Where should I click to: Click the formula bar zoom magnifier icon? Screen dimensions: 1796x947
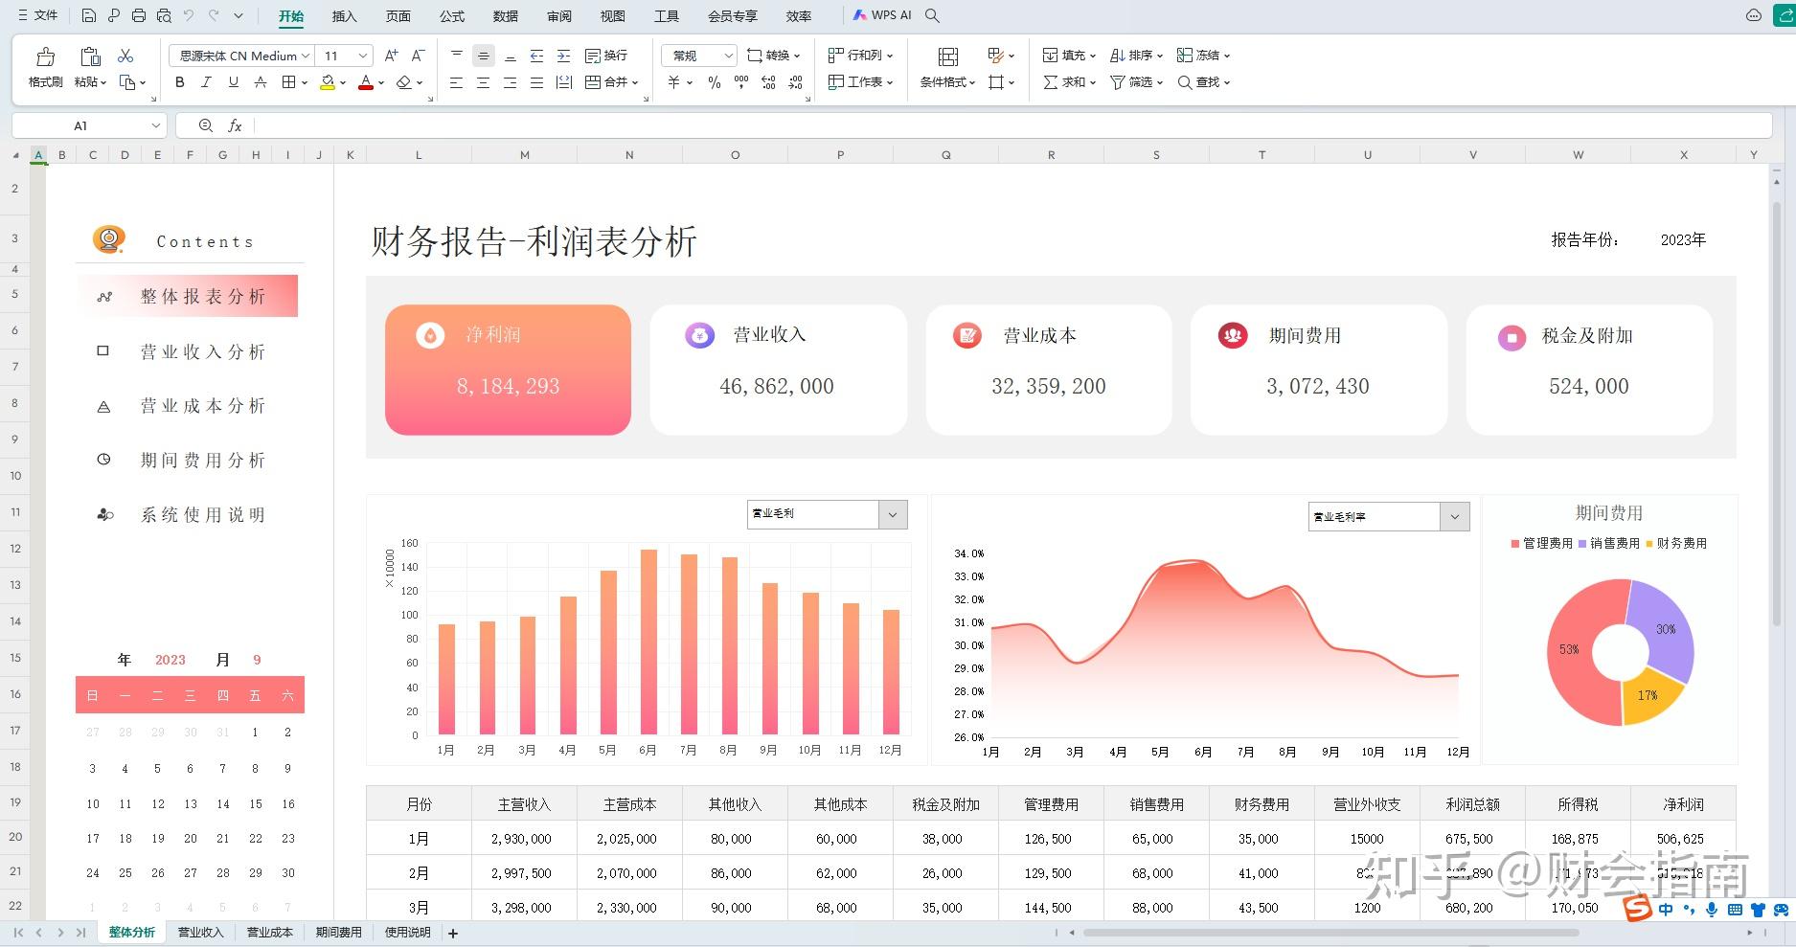point(205,125)
